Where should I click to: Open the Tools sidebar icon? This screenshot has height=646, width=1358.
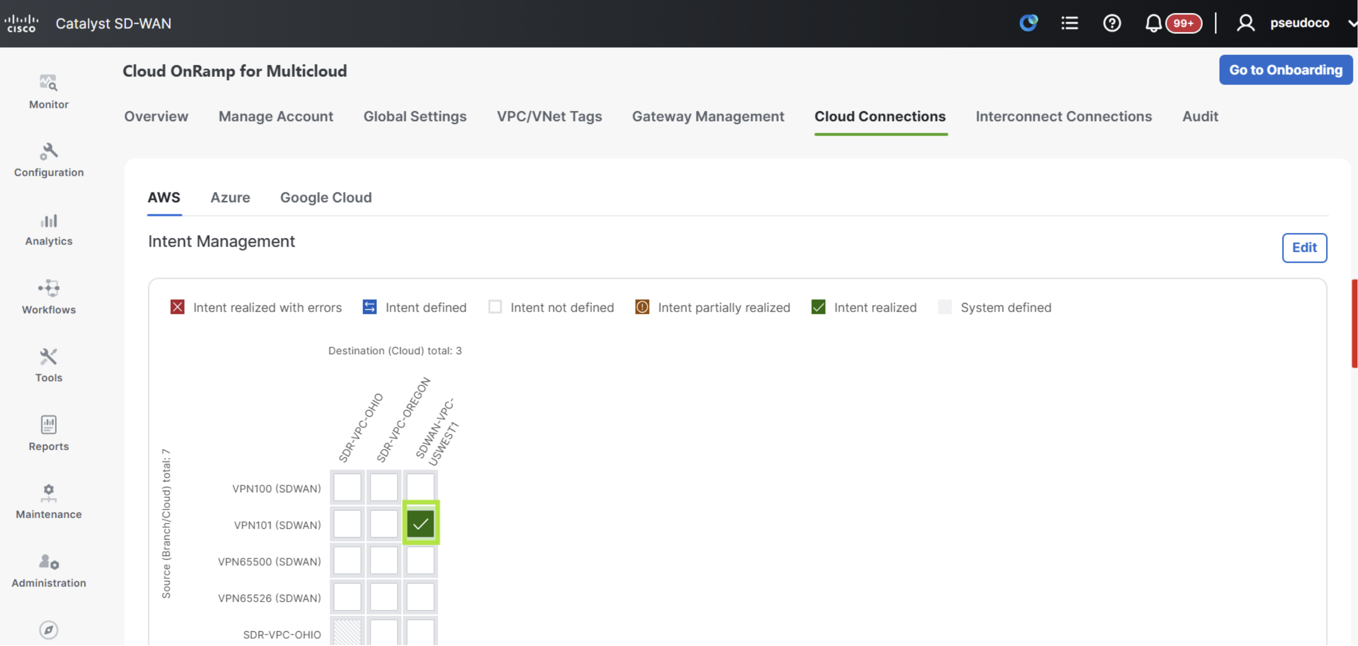tap(49, 357)
